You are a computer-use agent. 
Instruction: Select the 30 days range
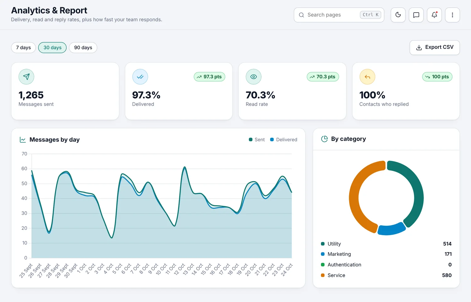pyautogui.click(x=52, y=47)
